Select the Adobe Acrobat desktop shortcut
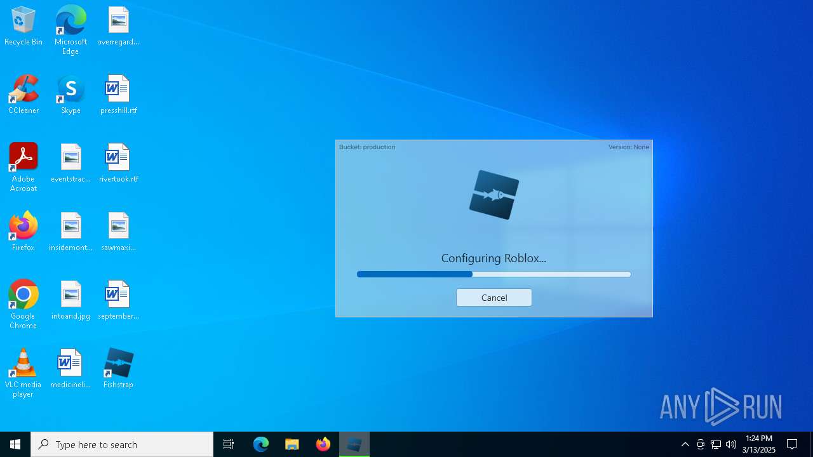Image resolution: width=813 pixels, height=457 pixels. (24, 168)
